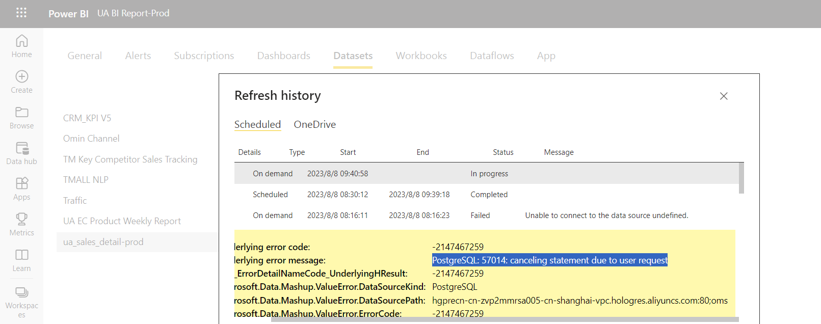Open the Traffic dataset

[75, 201]
